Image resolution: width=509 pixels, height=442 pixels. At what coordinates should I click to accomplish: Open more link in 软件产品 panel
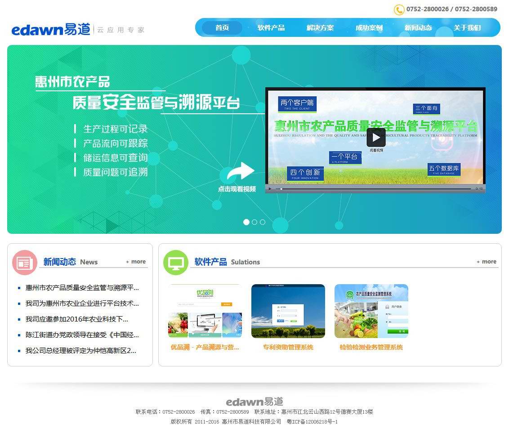(487, 262)
